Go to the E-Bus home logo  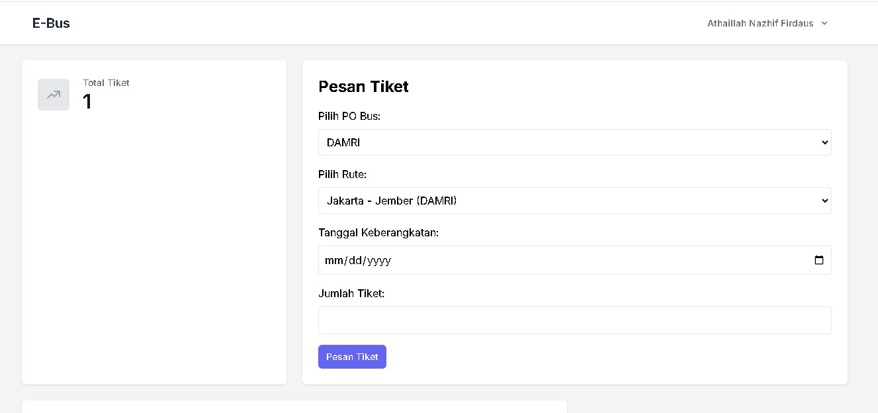point(51,23)
